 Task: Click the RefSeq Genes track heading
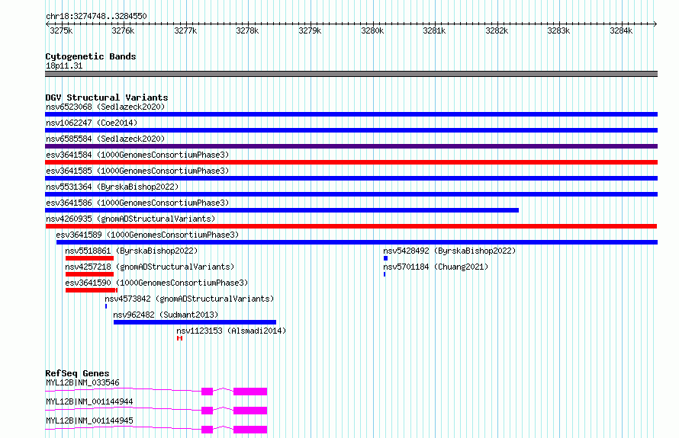point(77,373)
